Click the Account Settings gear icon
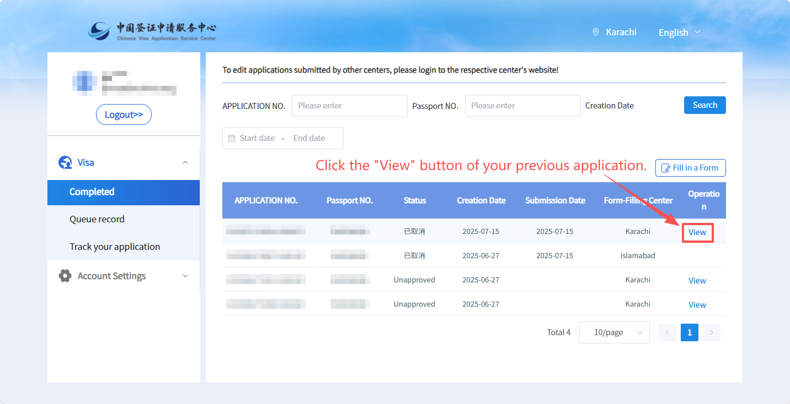Image resolution: width=790 pixels, height=404 pixels. click(65, 276)
